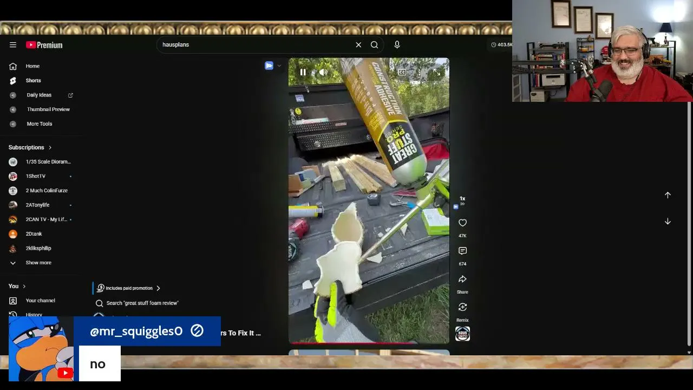Click the 2Dtank channel avatar
Viewport: 693px width, 390px height.
coord(13,234)
